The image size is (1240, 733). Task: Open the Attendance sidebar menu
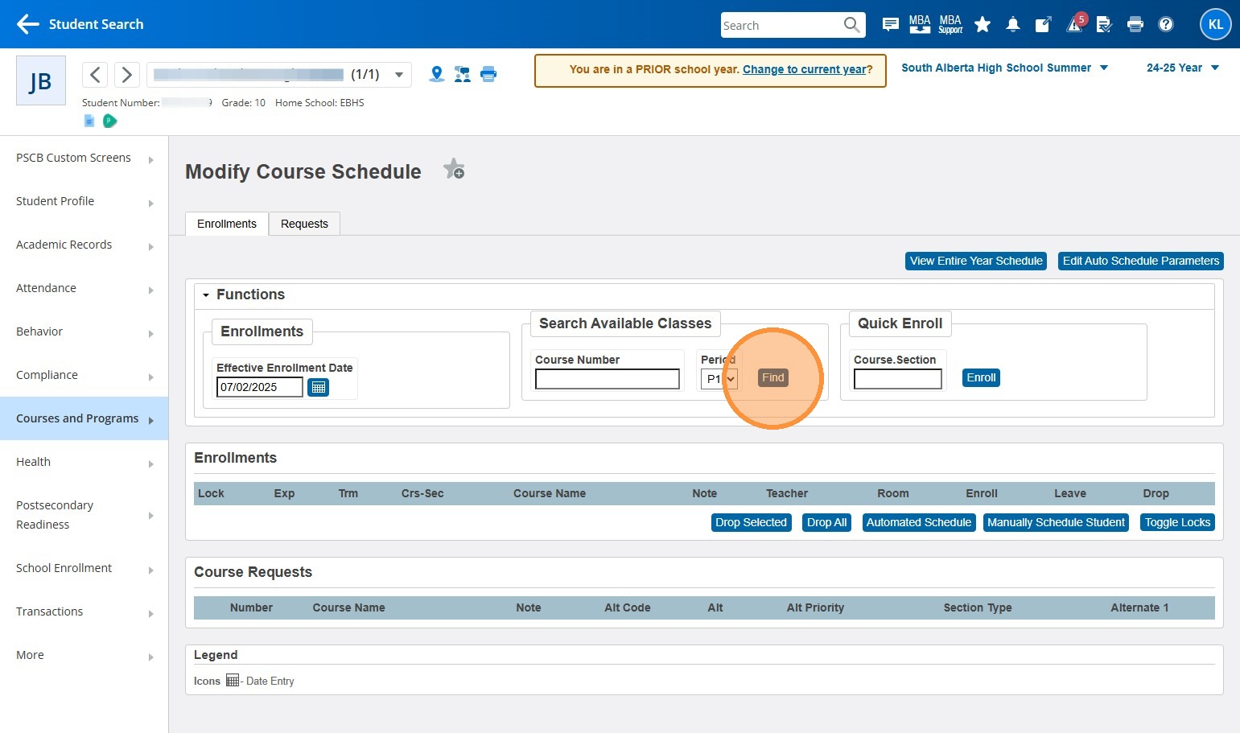pyautogui.click(x=84, y=288)
